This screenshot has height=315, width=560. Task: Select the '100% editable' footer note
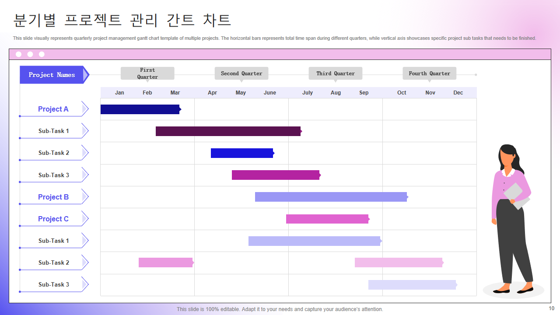coord(280,309)
